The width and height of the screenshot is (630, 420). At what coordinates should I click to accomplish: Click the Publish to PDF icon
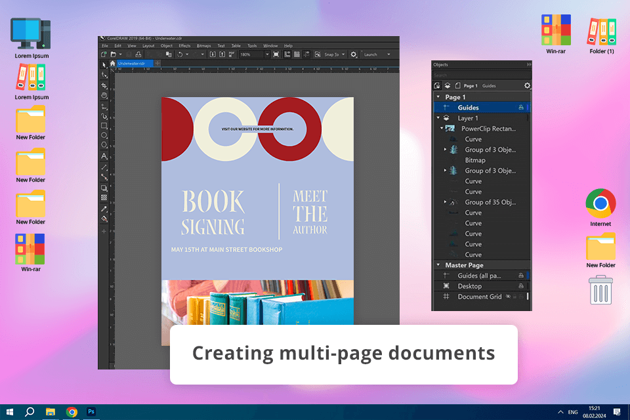point(232,54)
